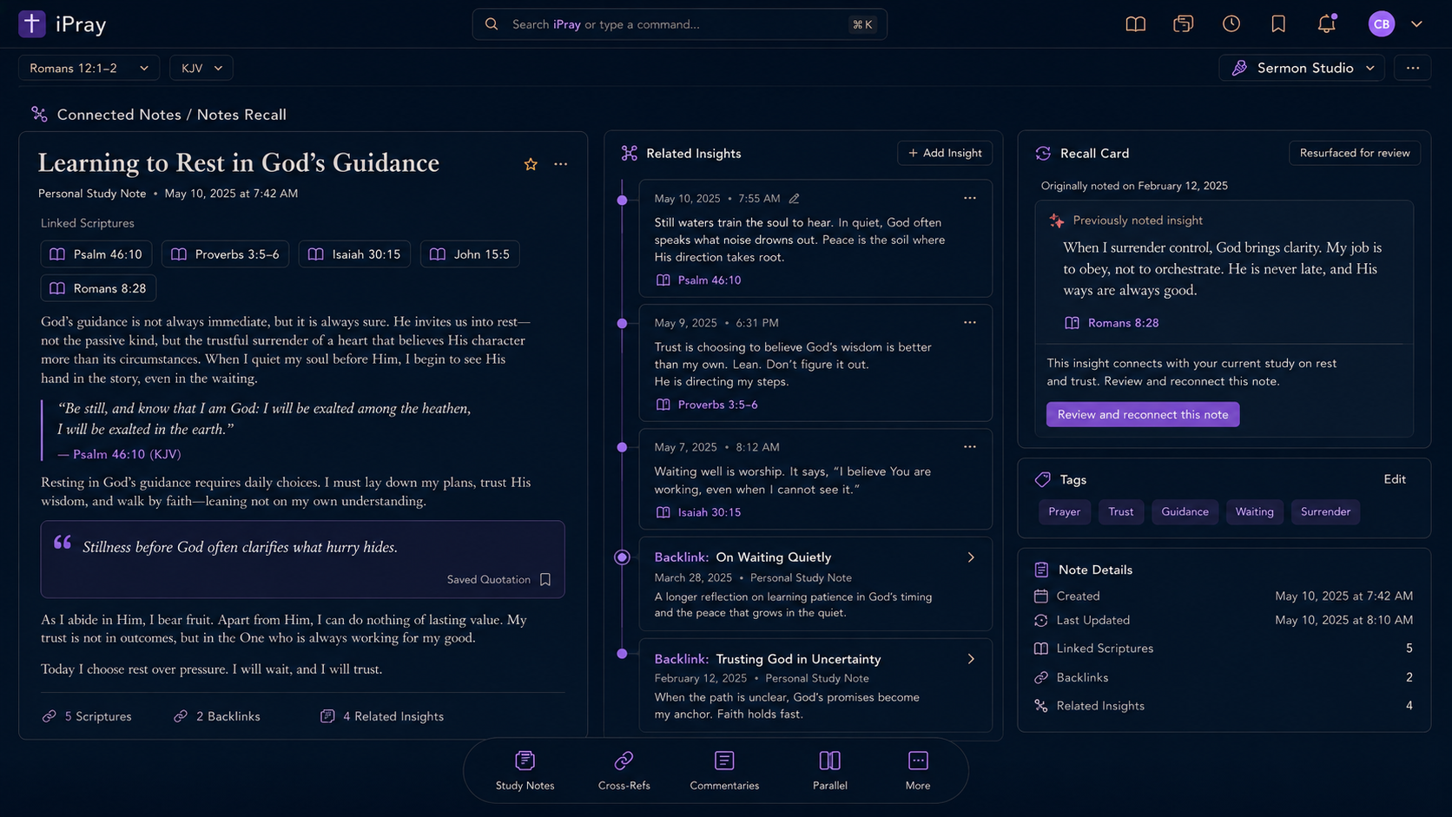This screenshot has height=817, width=1452.
Task: Click the Related Insights panel icon
Action: [629, 154]
